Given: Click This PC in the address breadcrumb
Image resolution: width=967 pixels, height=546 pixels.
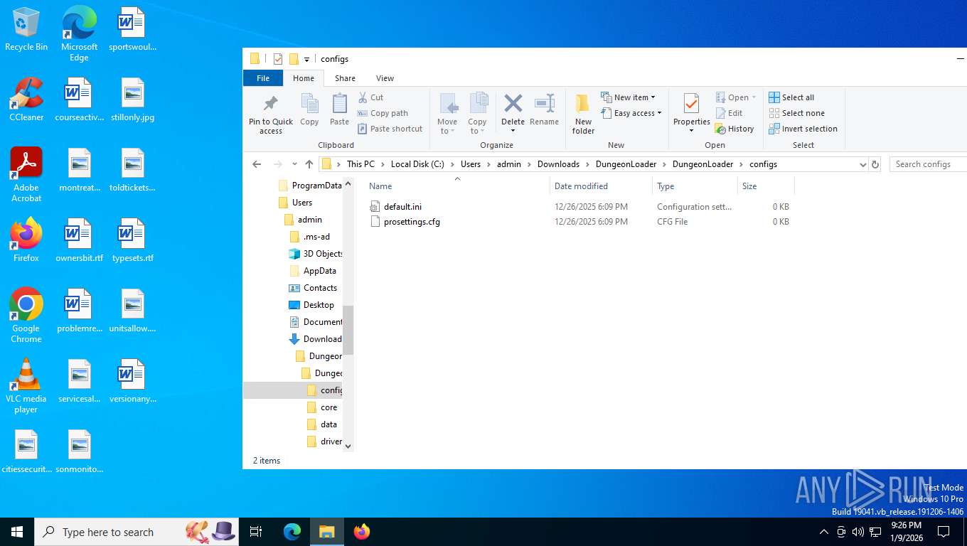Looking at the screenshot, I should [x=360, y=164].
